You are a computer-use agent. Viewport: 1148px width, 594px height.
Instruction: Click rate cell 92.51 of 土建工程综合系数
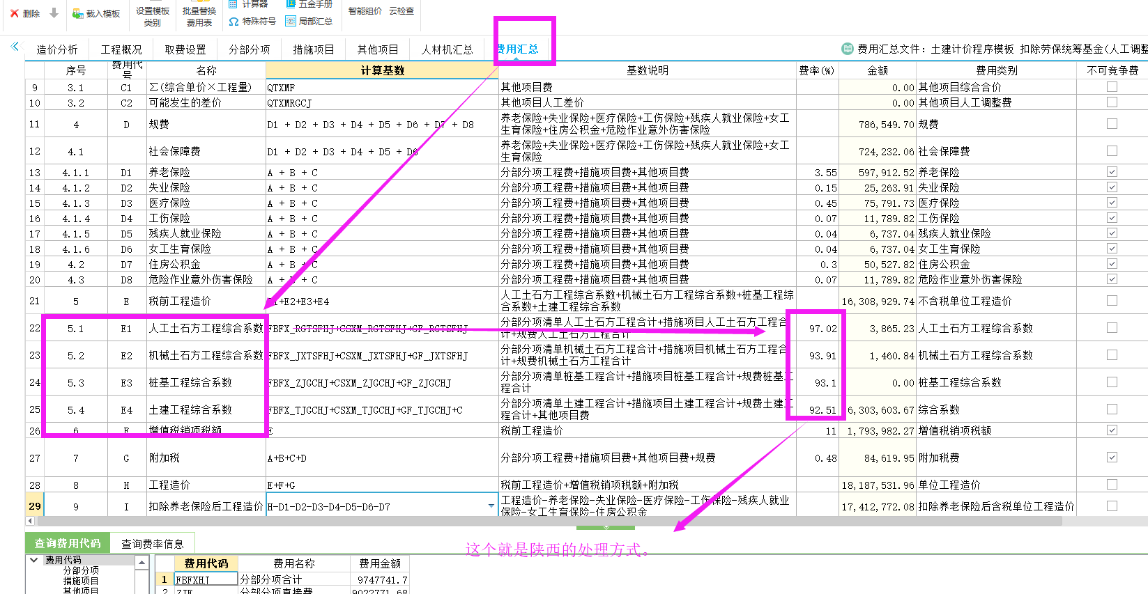[817, 409]
